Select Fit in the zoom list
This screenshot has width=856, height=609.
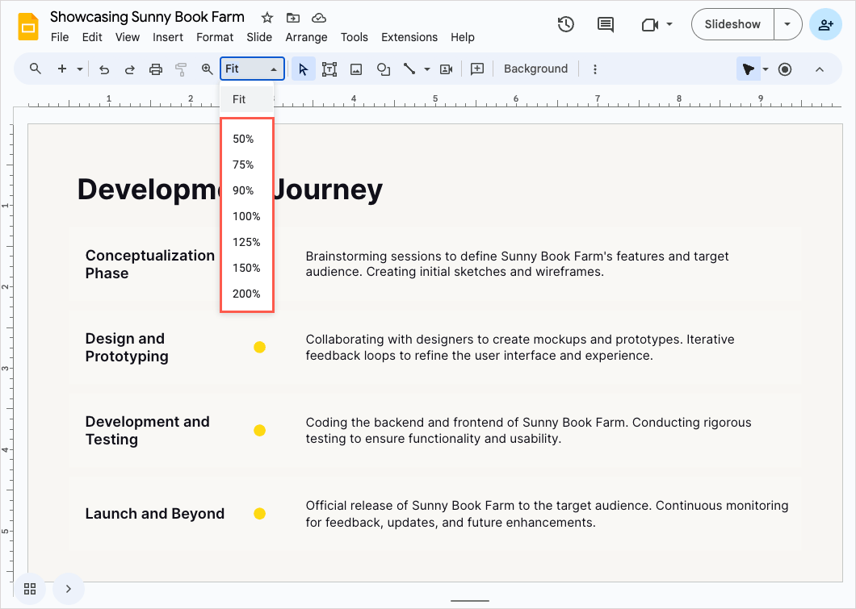(x=247, y=99)
